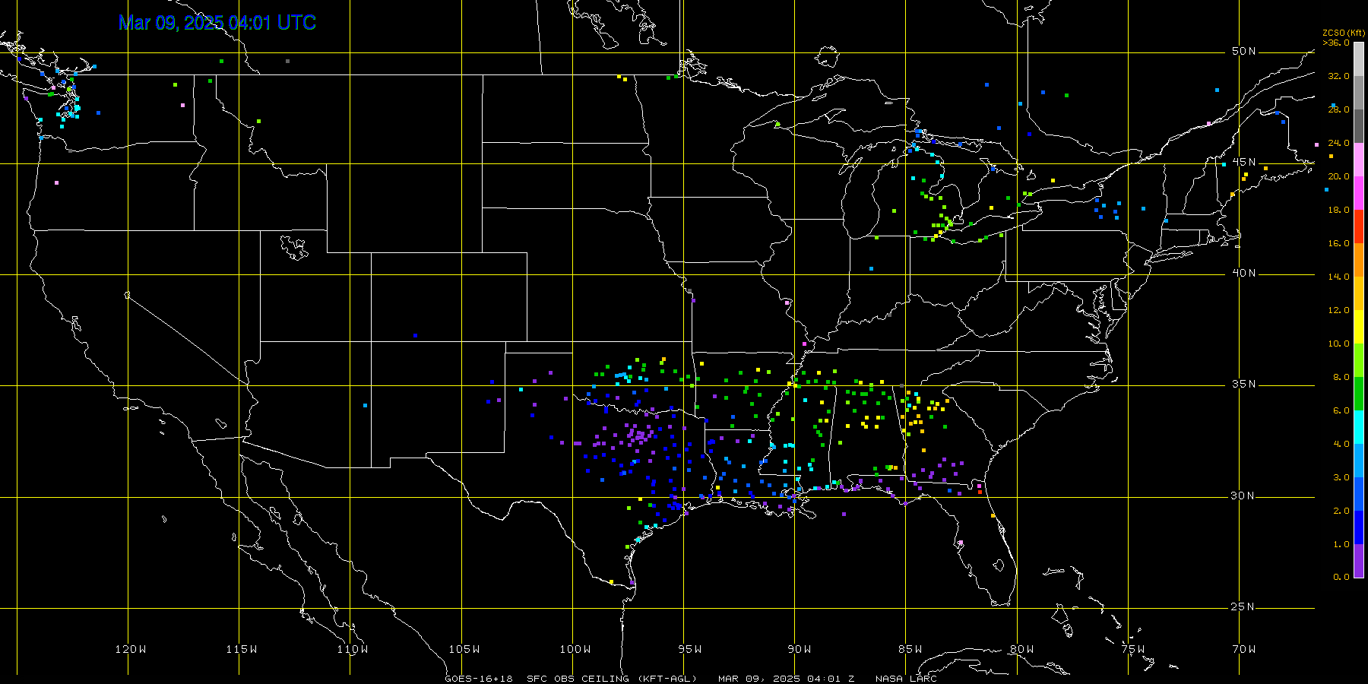Click the orange swatch between 16.0 and 14.0
This screenshot has height=684, width=1368.
1359,260
